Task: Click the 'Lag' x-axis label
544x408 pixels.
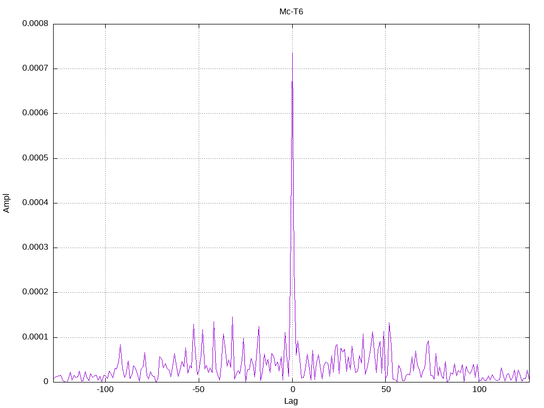Action: pyautogui.click(x=291, y=401)
